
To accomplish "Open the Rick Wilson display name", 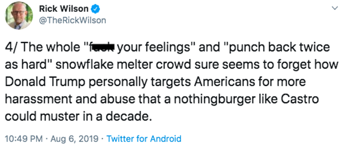I will click(x=64, y=8).
